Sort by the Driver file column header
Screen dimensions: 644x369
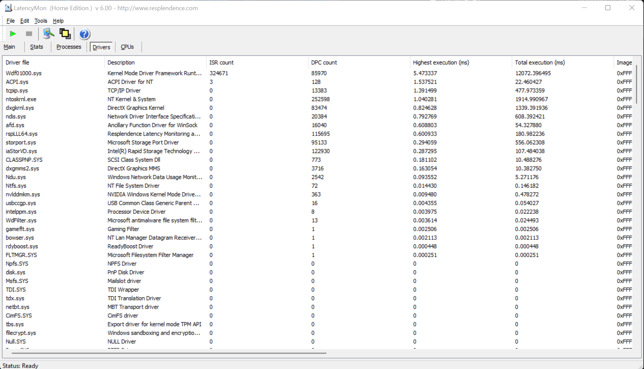53,62
